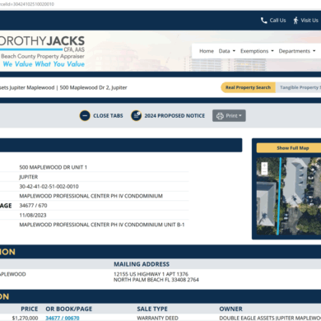Zoom out on the aerial map
Image resolution: width=321 pixels, height=321 pixels.
(264, 172)
